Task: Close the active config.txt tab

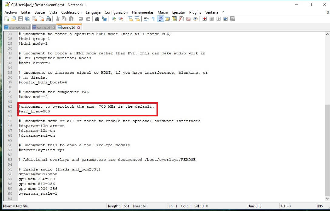Action: (x=78, y=28)
